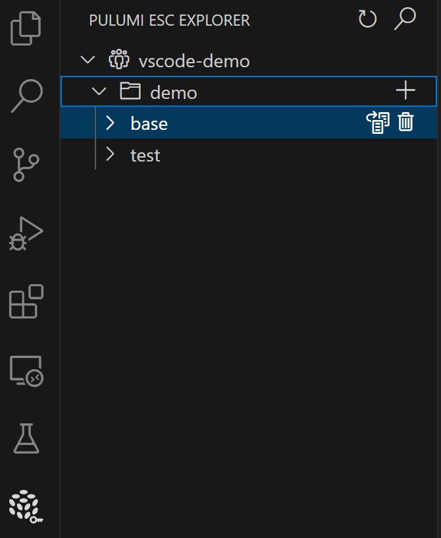Select the test environment item
441x538 pixels.
pos(145,156)
